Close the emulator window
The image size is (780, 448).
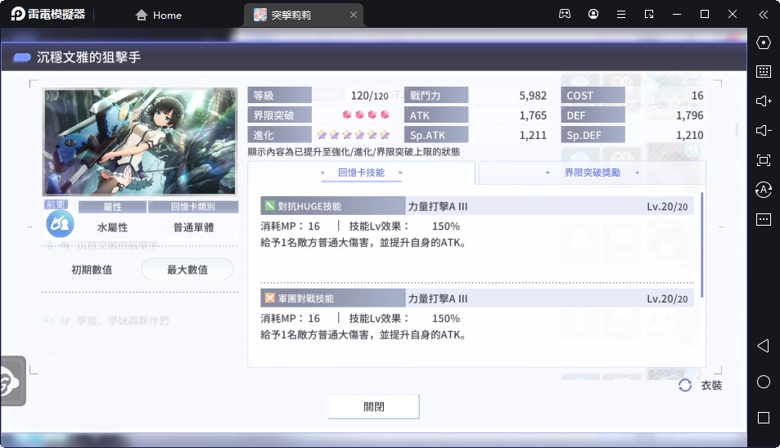click(x=733, y=15)
